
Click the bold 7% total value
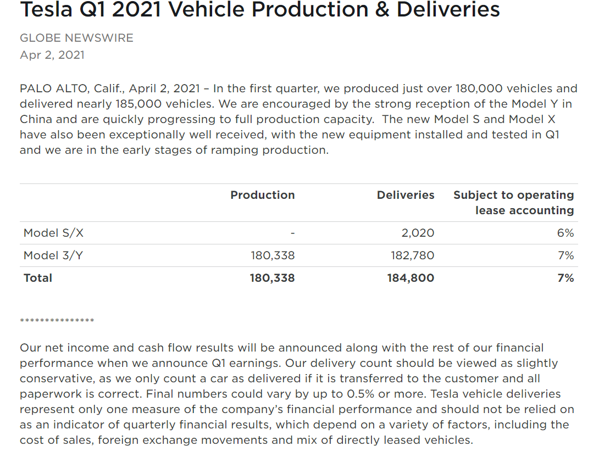(x=565, y=278)
